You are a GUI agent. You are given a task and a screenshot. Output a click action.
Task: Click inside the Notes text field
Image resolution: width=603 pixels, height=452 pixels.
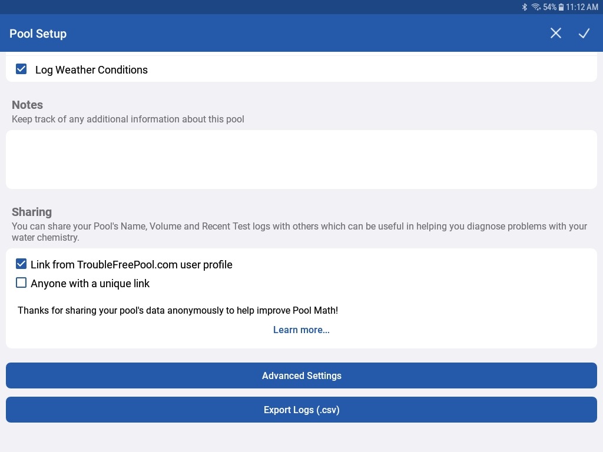301,159
